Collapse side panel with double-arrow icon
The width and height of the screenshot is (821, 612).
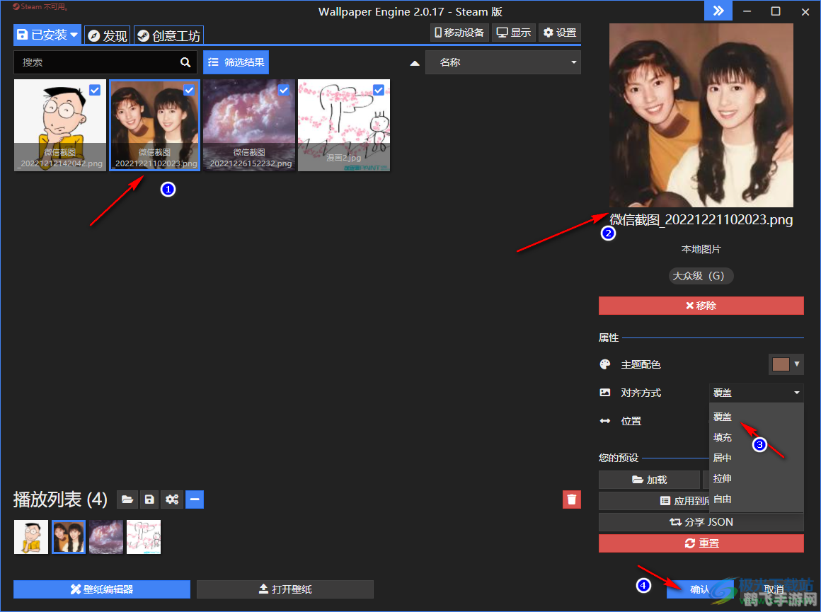tap(718, 11)
